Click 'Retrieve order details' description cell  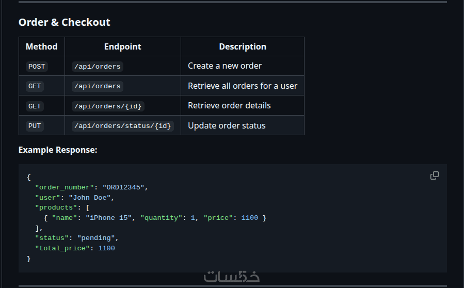pos(229,105)
